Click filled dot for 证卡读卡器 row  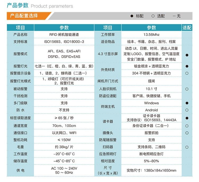click(x=187, y=118)
